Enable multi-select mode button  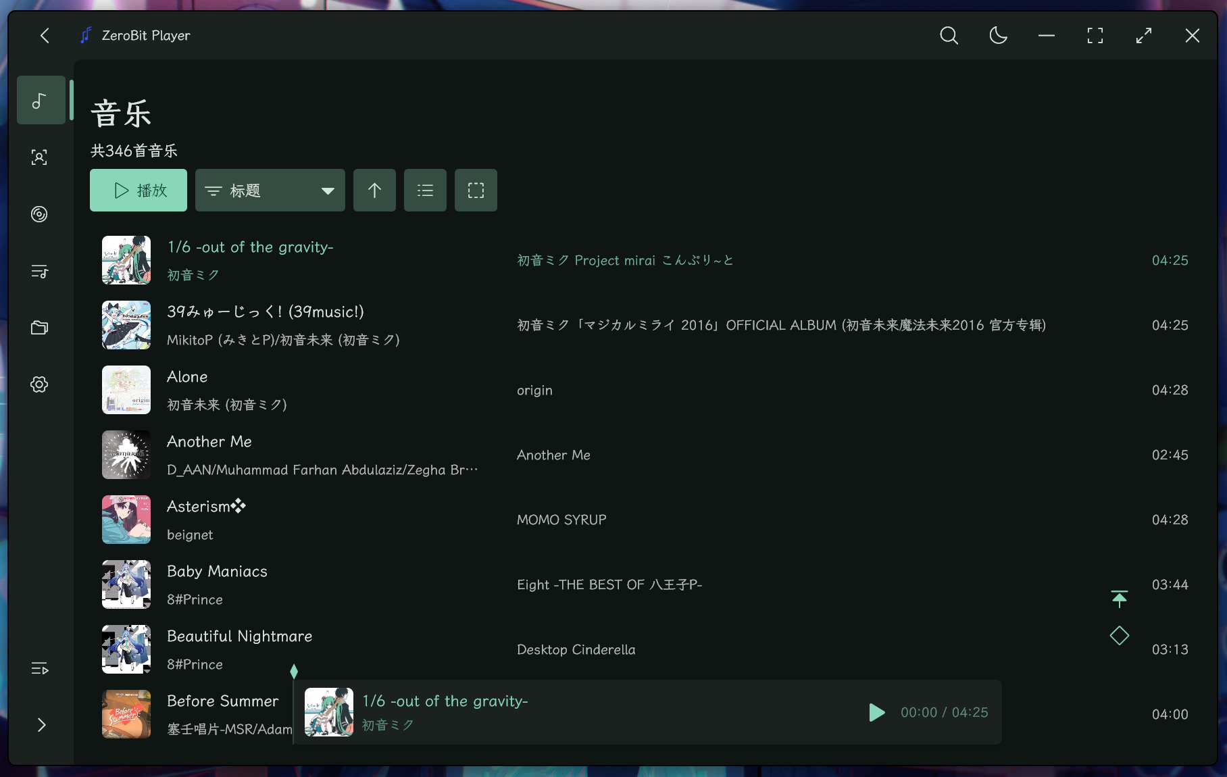[x=476, y=191]
